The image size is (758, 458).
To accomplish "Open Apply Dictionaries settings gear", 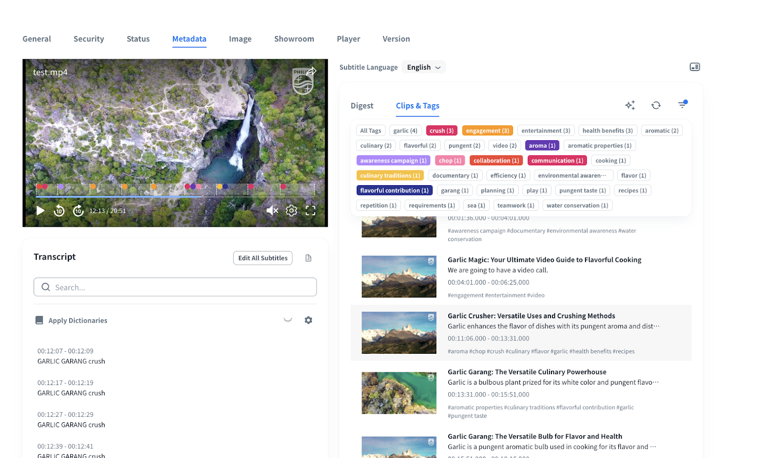I will pos(308,320).
